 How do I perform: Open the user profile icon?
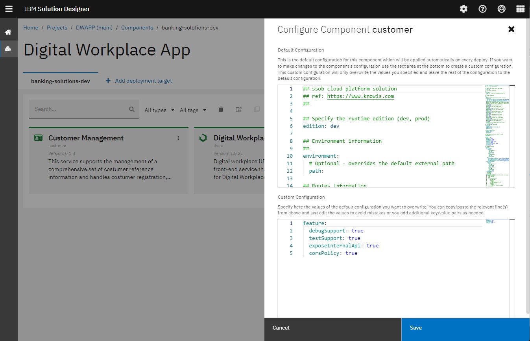click(x=501, y=9)
